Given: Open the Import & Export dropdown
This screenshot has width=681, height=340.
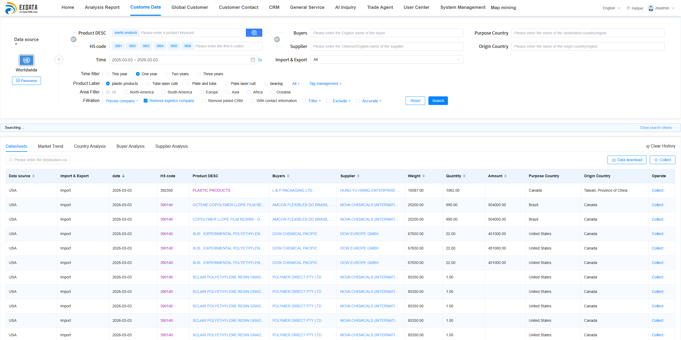Looking at the screenshot, I should 386,59.
